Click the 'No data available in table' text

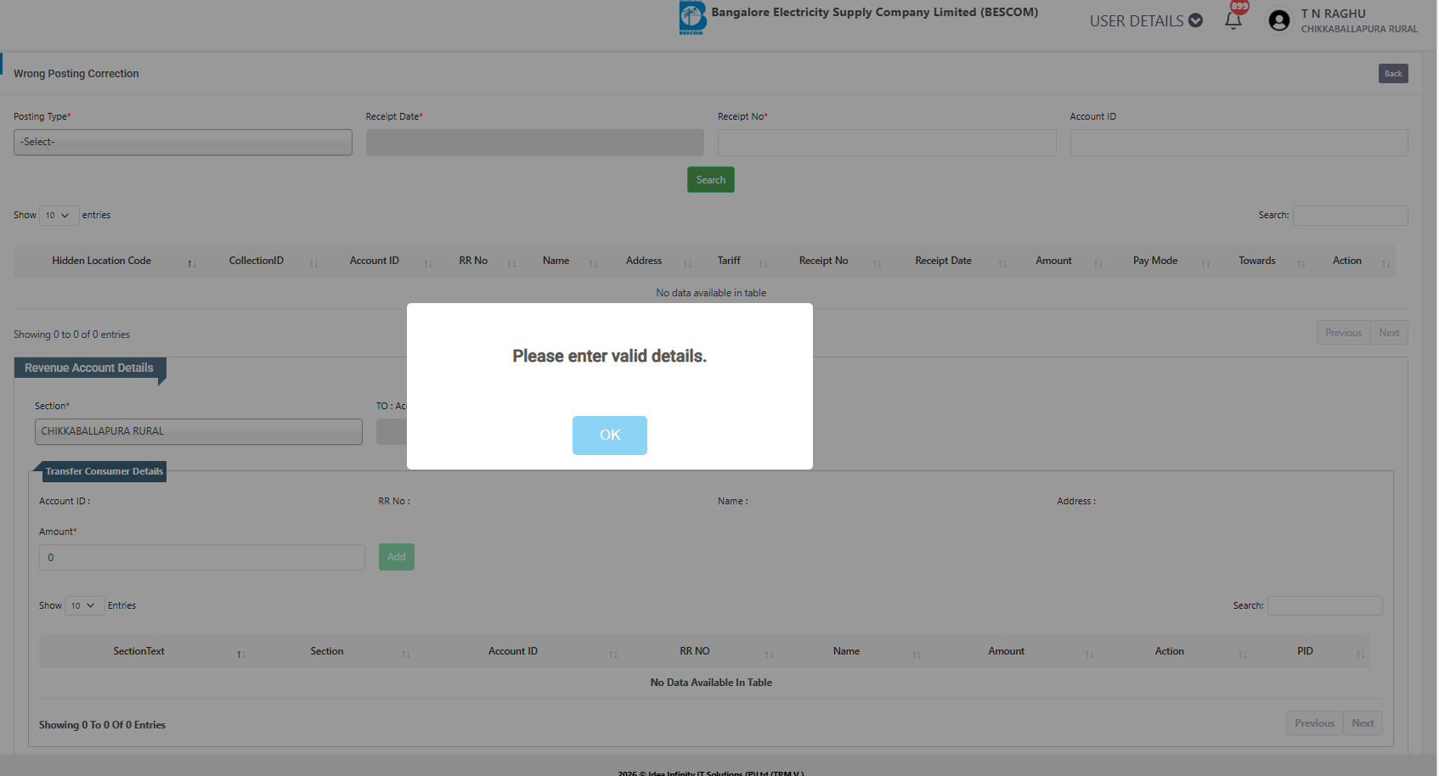click(x=711, y=293)
